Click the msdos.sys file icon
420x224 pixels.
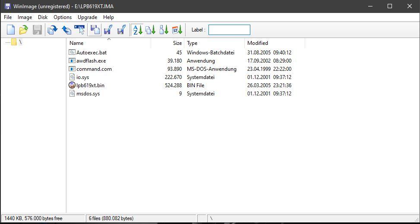pos(72,94)
